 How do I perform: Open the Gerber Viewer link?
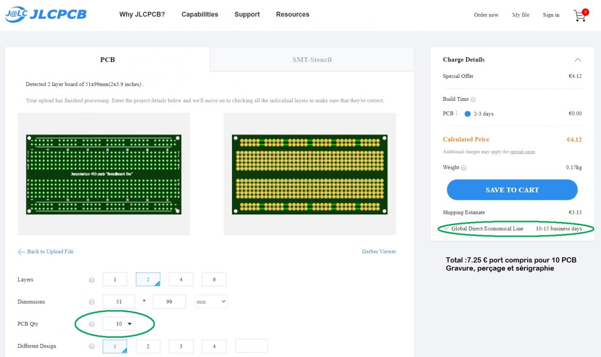[378, 251]
